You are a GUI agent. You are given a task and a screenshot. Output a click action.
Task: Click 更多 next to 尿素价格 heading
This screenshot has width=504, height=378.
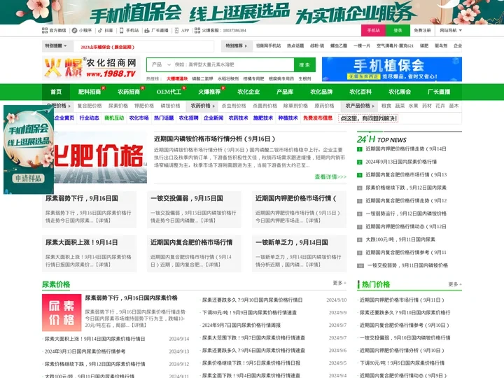pos(339,283)
